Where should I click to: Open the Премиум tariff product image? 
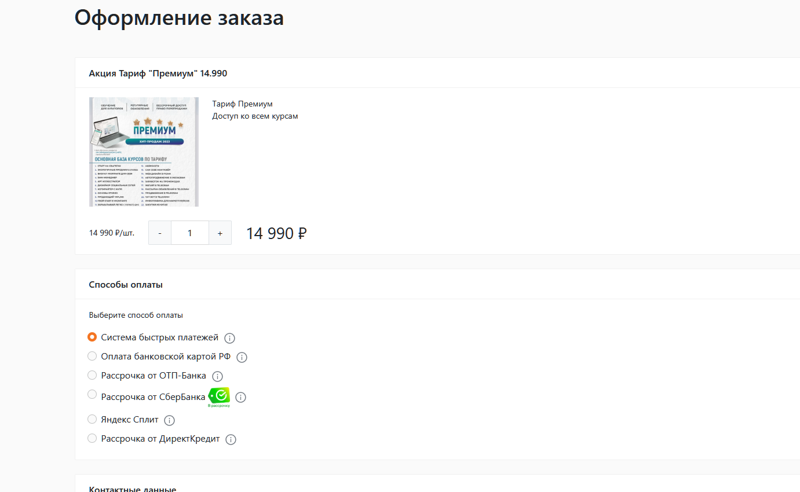click(x=144, y=152)
